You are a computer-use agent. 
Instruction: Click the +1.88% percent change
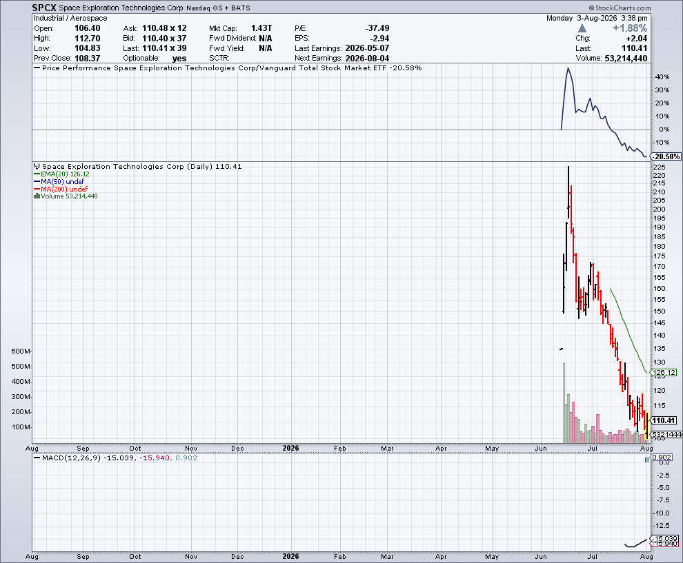pos(630,28)
